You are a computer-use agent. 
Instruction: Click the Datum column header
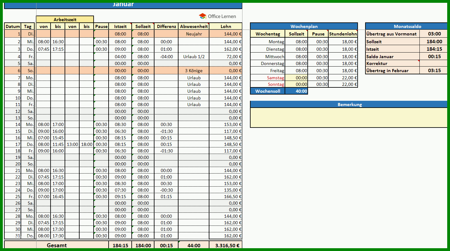pyautogui.click(x=13, y=26)
